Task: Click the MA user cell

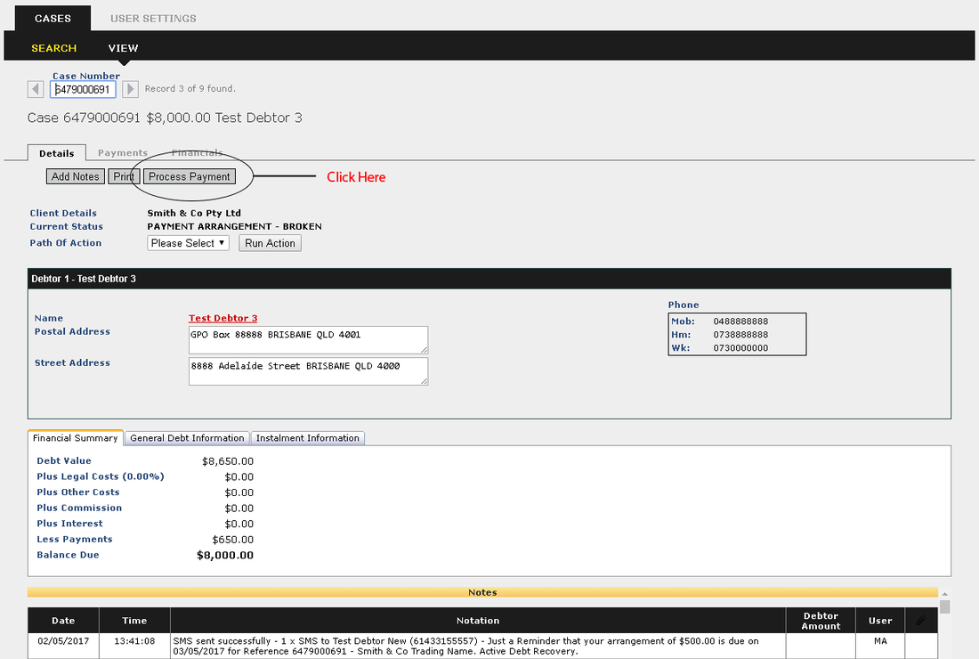Action: pyautogui.click(x=880, y=641)
